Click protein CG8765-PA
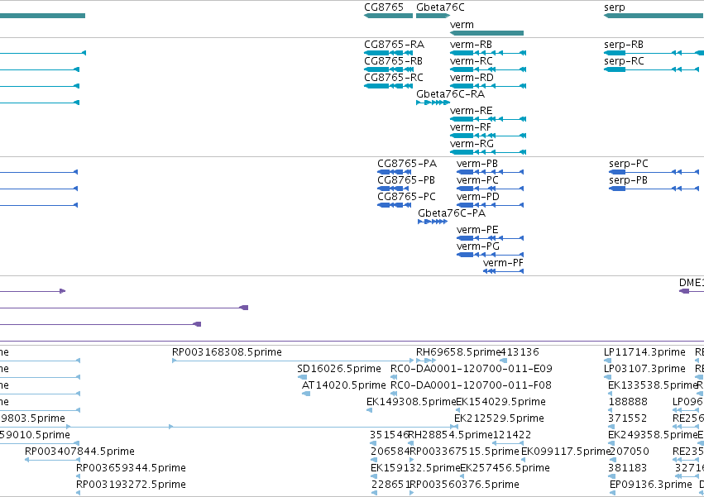This screenshot has height=497, width=704. coord(395,172)
